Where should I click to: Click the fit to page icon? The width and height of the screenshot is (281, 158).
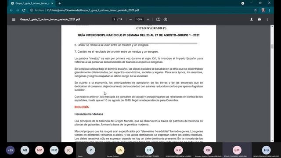[x=158, y=19]
